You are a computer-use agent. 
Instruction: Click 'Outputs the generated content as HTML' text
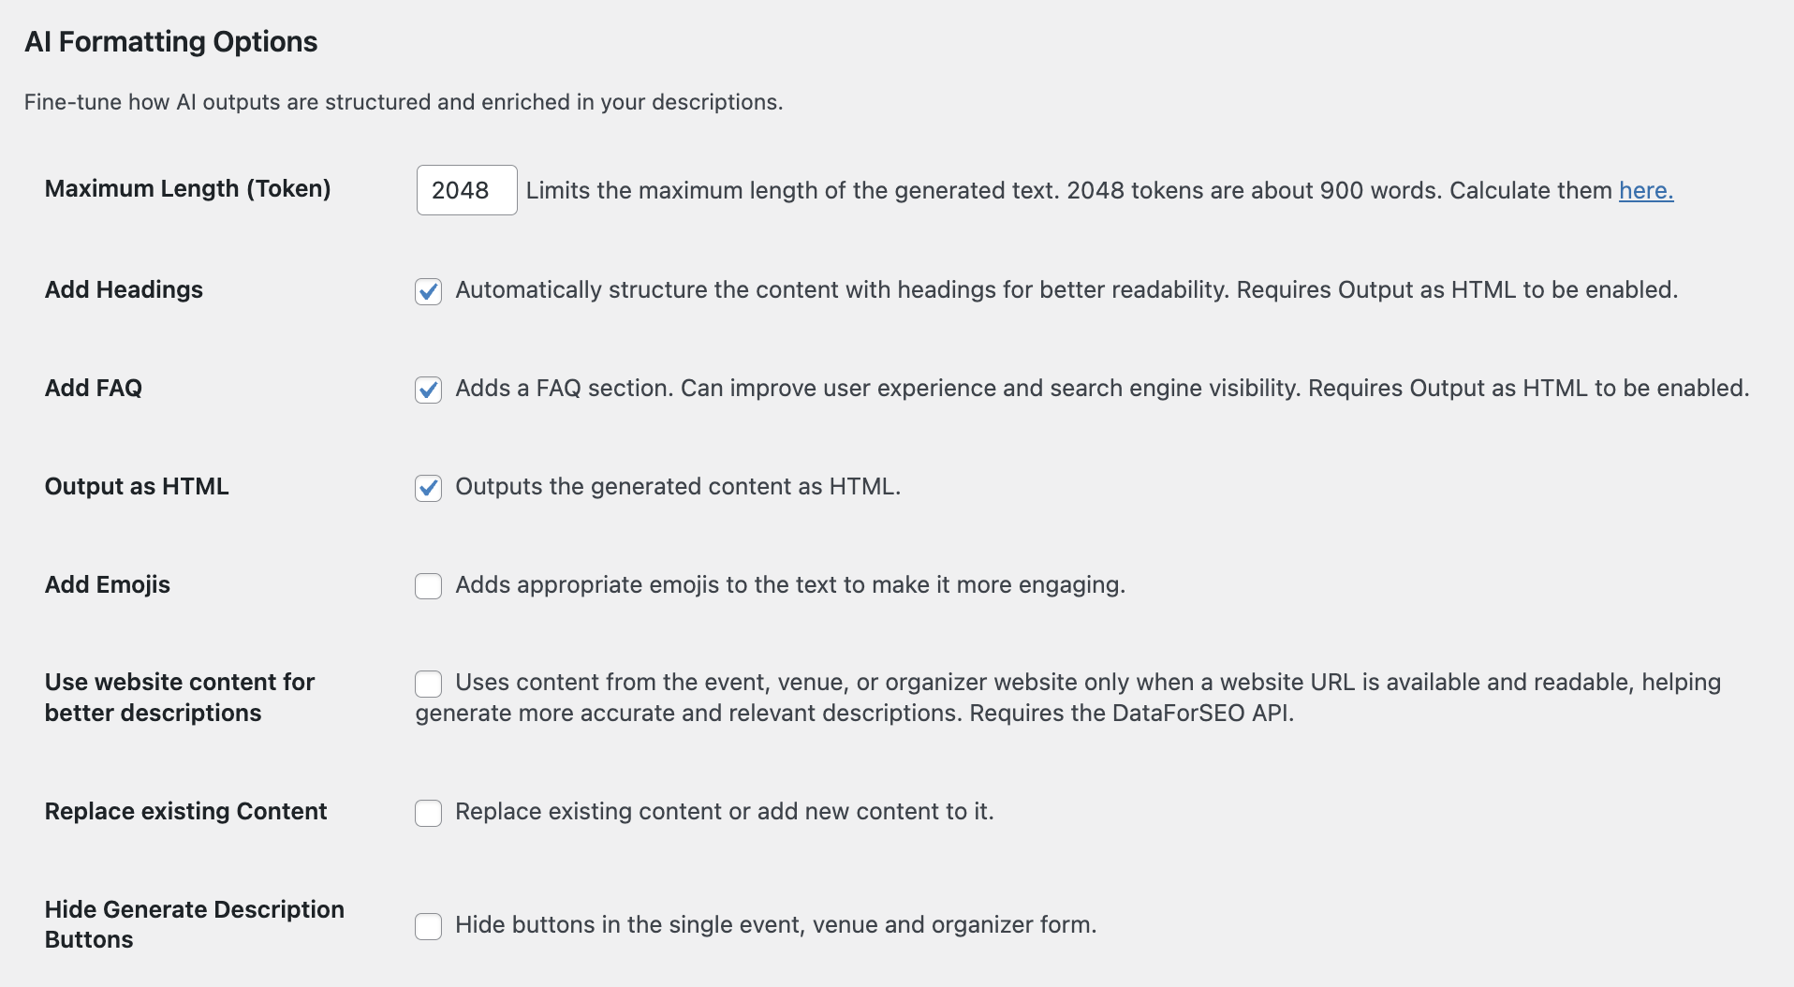(x=678, y=486)
